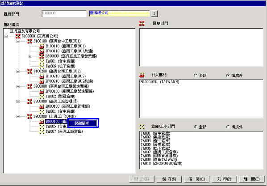Click the S700000 summary department icon

point(29,86)
